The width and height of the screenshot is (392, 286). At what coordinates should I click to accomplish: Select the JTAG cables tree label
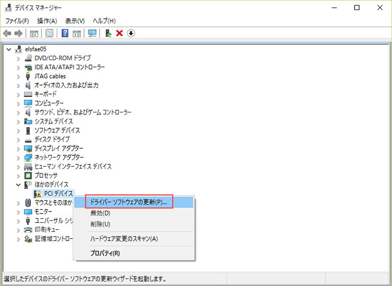[x=50, y=76]
